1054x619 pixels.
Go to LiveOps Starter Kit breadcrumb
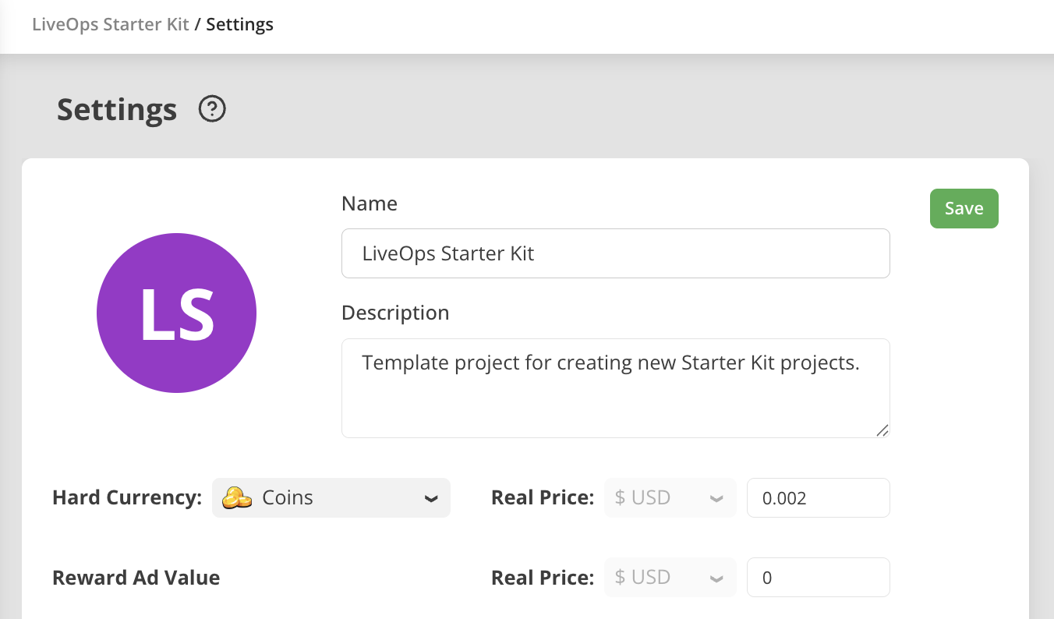111,24
